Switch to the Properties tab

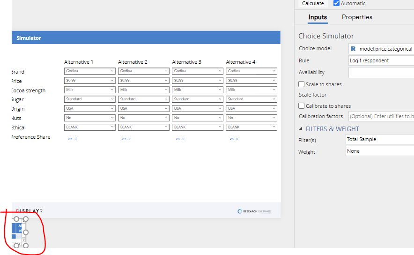tap(357, 17)
